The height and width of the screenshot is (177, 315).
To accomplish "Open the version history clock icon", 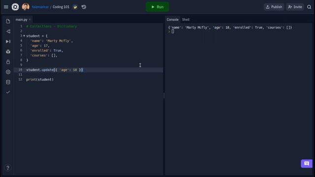I will 84,7.
